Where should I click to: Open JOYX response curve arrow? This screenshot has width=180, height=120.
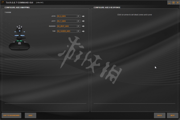[83, 16]
